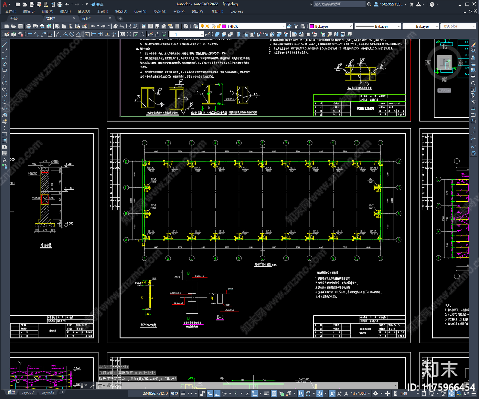The width and height of the screenshot is (479, 399).
Task: Select the Multiline Text A tool
Action: coord(4,160)
